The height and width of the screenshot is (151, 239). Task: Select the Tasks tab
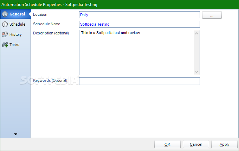[x=15, y=45]
